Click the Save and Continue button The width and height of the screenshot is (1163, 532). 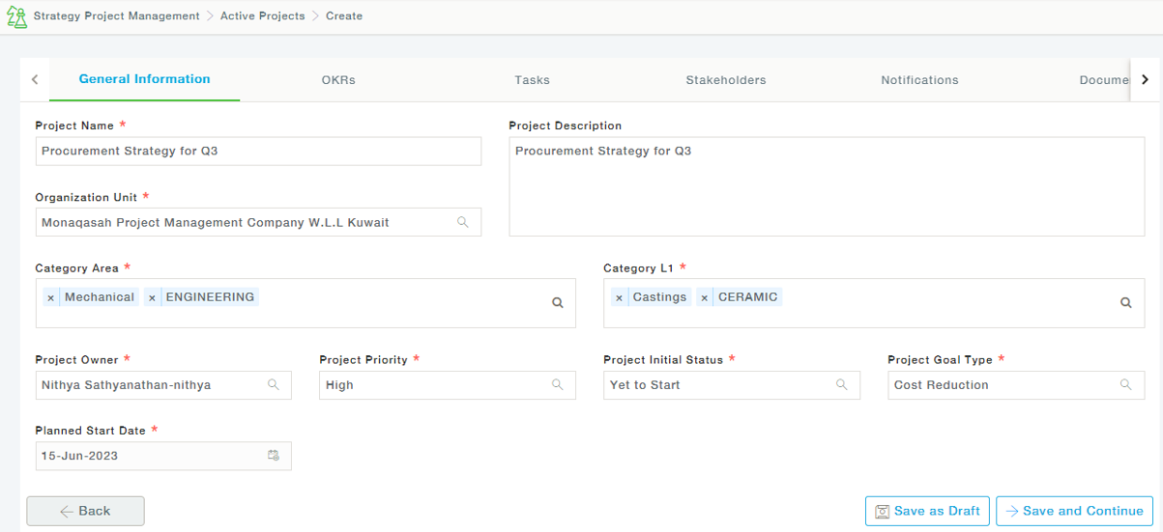[x=1074, y=511]
